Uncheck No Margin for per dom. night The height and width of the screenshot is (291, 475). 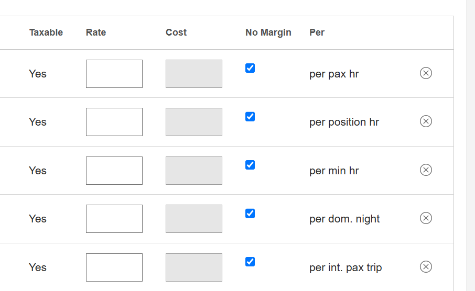point(250,213)
